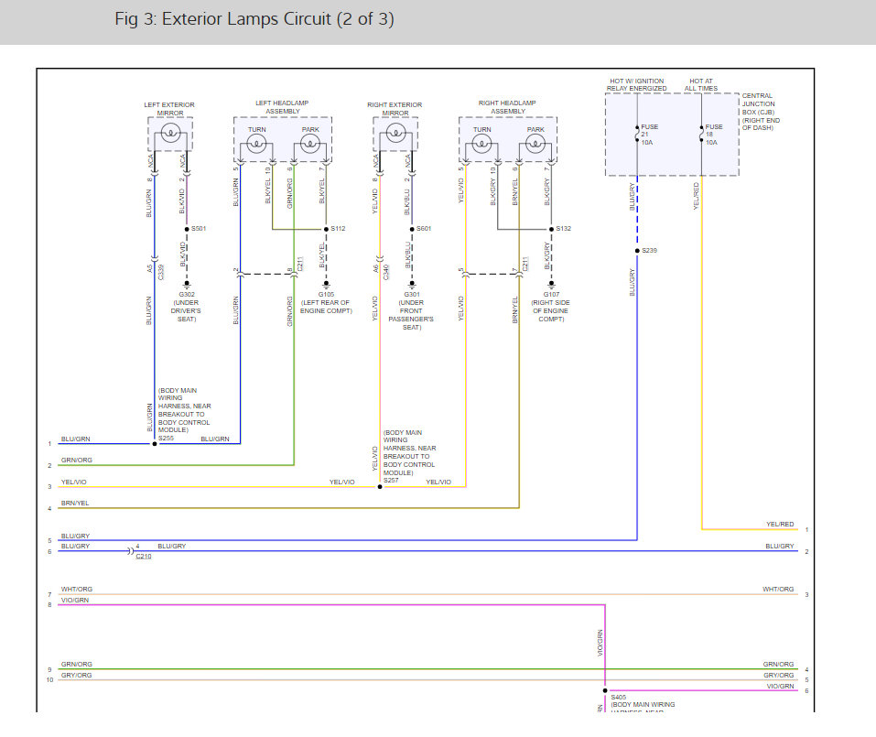Viewport: 876px width, 737px height.
Task: Click the 'GRY/ORG' label at right terminal 5
Action: click(x=778, y=676)
